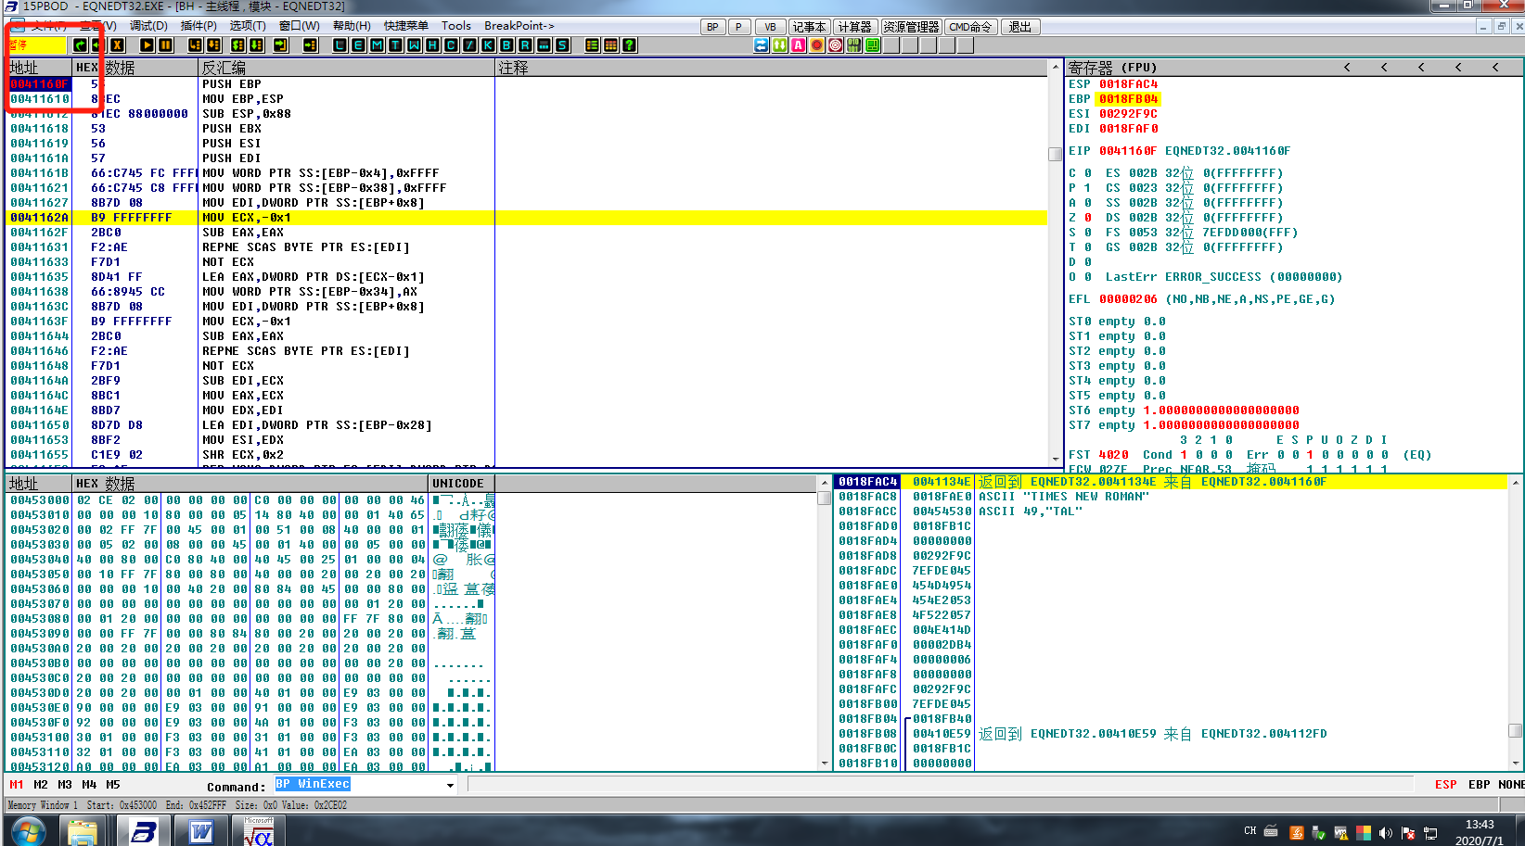This screenshot has height=846, width=1525.
Task: Click the Trace Into toolbar icon
Action: click(x=237, y=44)
